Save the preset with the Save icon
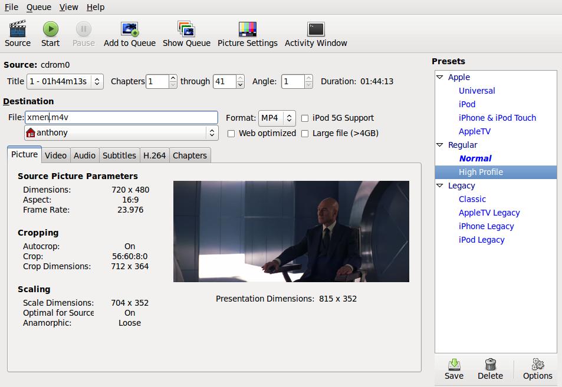The height and width of the screenshot is (387, 562). click(453, 365)
